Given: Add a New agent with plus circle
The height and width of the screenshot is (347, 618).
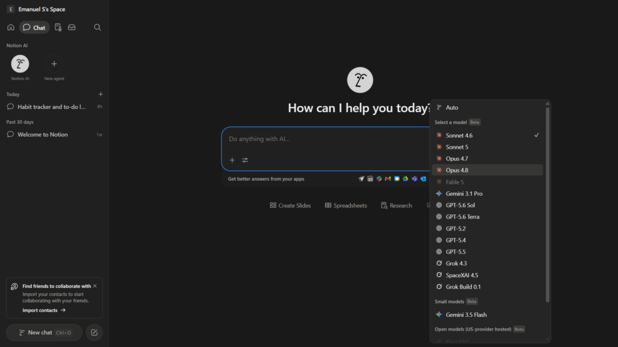Looking at the screenshot, I should 54,64.
